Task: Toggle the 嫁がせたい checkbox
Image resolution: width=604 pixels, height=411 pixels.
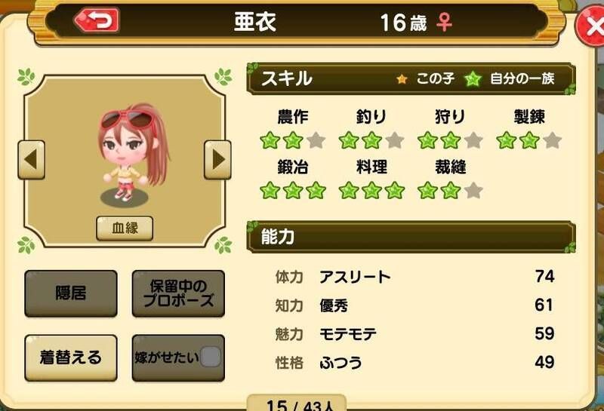Action: point(211,357)
